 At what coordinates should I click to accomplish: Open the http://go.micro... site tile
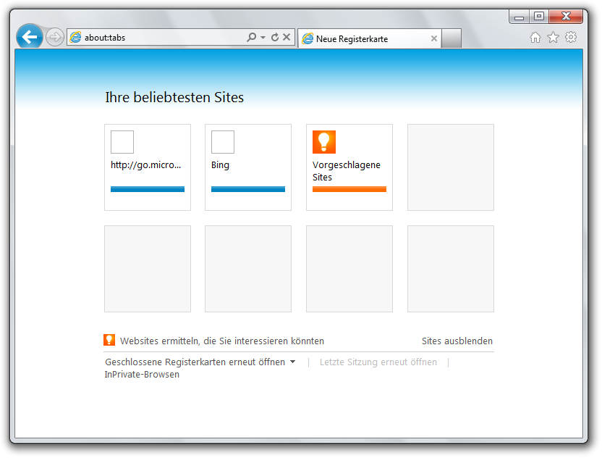pos(148,167)
